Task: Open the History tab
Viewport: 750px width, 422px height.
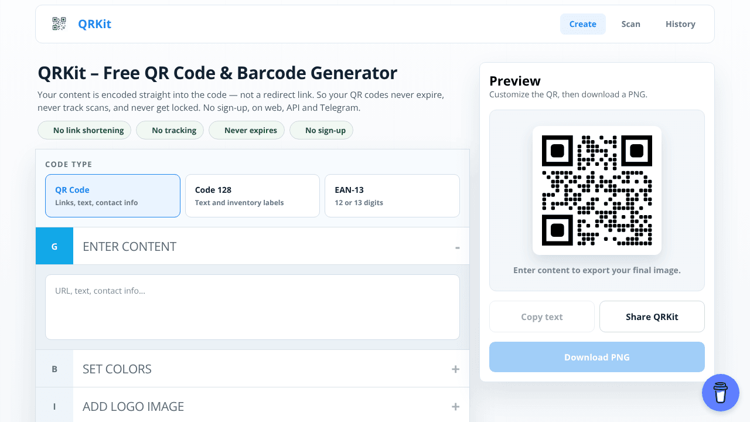Action: pos(680,24)
